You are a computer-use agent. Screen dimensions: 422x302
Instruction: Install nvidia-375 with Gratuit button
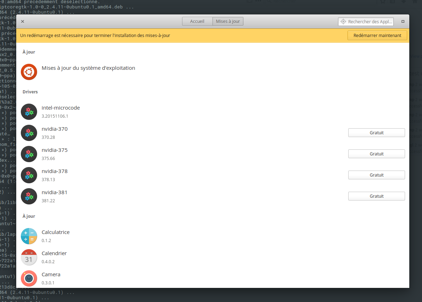click(x=376, y=154)
